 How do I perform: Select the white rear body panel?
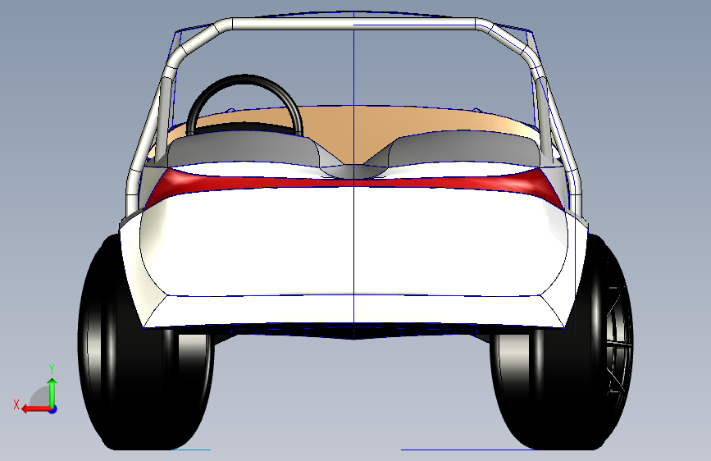coord(353,240)
